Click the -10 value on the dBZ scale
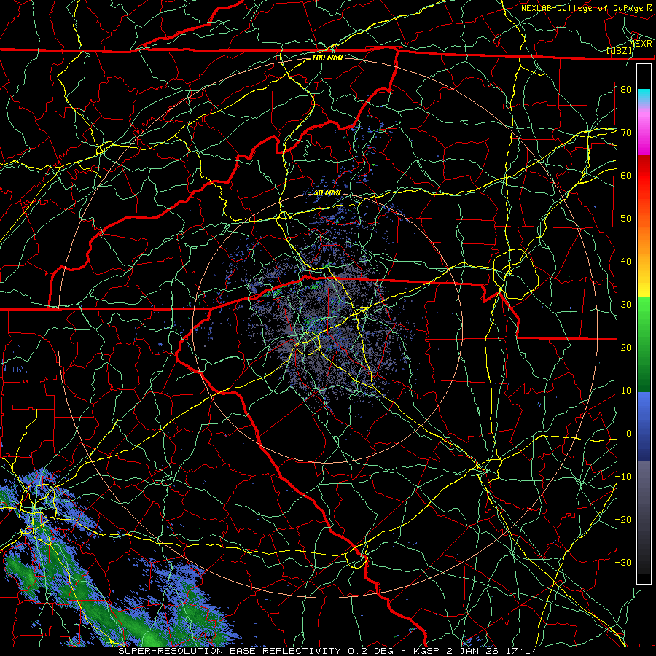The height and width of the screenshot is (656, 656). pyautogui.click(x=623, y=477)
